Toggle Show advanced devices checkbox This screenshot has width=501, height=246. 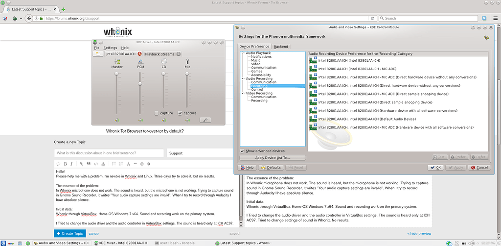tap(243, 151)
